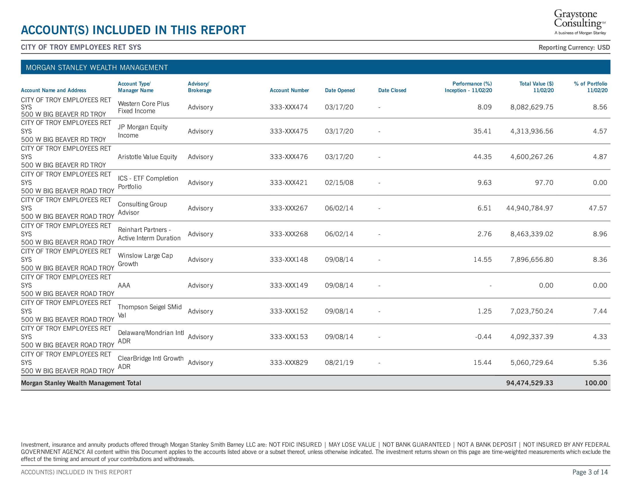Select the 'AAA' manager name
Screen dimensions: 632x488
124,285
